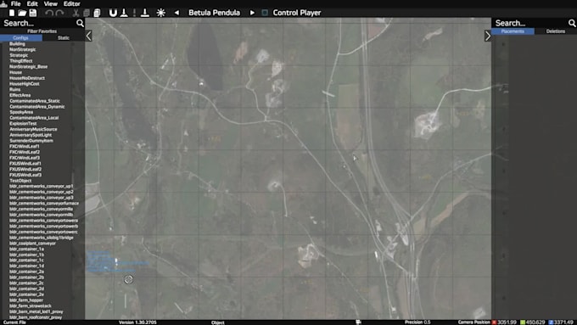Click the DayZ Editor logo icon
Viewport: 577px width, 325px height.
3,3
